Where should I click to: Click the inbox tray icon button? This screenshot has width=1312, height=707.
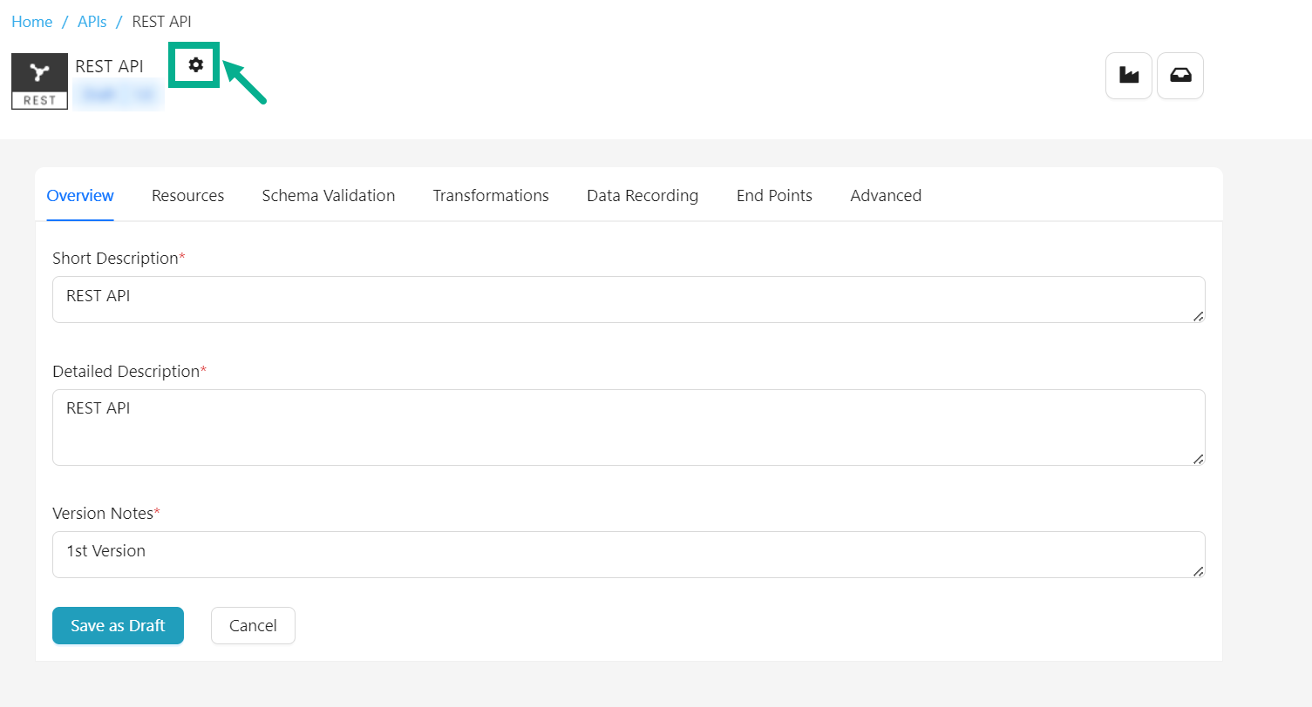pyautogui.click(x=1180, y=77)
